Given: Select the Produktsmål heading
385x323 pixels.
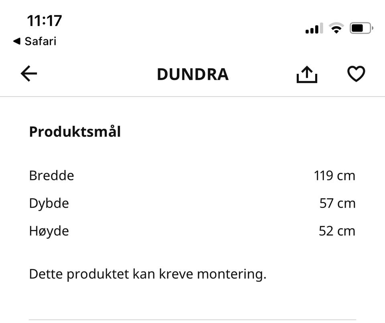Looking at the screenshot, I should tap(75, 132).
